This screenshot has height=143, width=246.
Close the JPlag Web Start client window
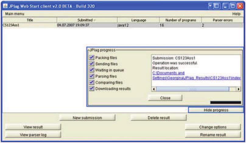pos(240,6)
